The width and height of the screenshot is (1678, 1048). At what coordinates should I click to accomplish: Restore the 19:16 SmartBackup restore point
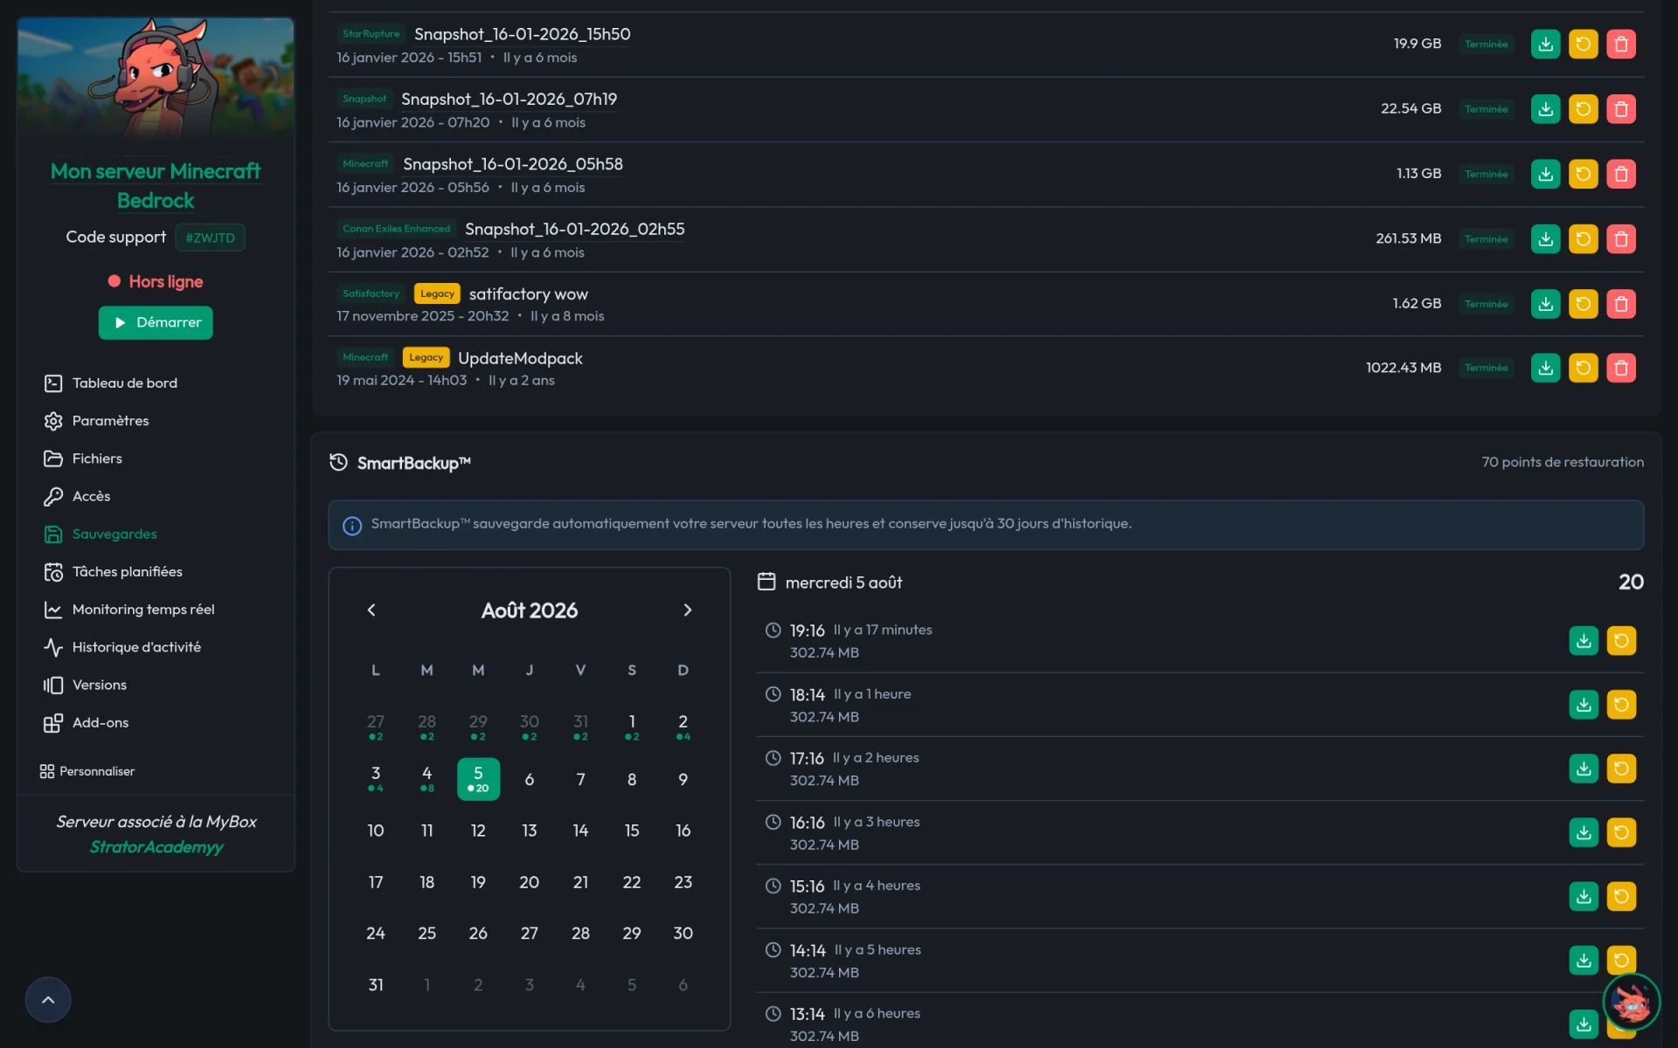(1621, 641)
